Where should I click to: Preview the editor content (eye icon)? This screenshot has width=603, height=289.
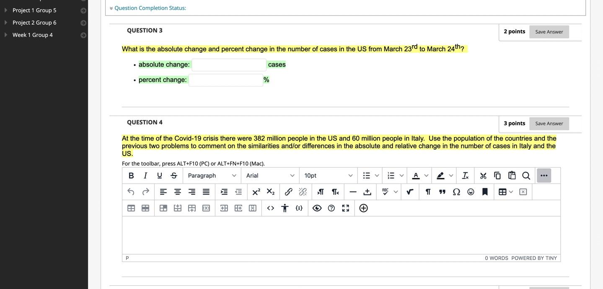click(317, 208)
